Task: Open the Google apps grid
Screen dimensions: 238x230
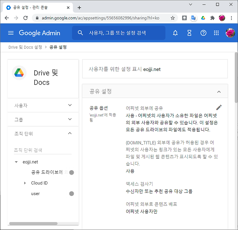Action: click(216, 33)
